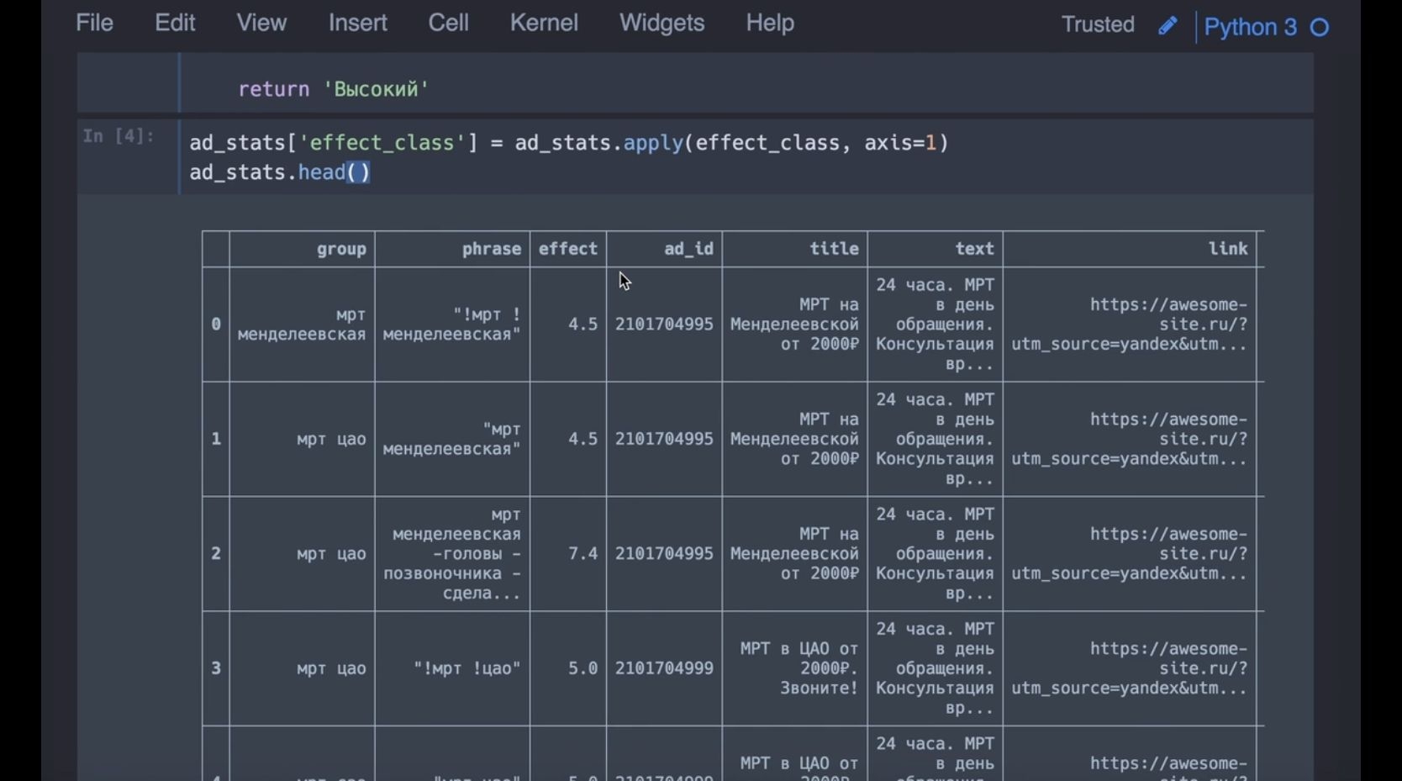The height and width of the screenshot is (781, 1402).
Task: Click the 'group' column header
Action: coord(341,249)
